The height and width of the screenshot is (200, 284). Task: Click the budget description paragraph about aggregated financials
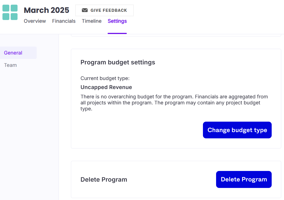pyautogui.click(x=174, y=103)
